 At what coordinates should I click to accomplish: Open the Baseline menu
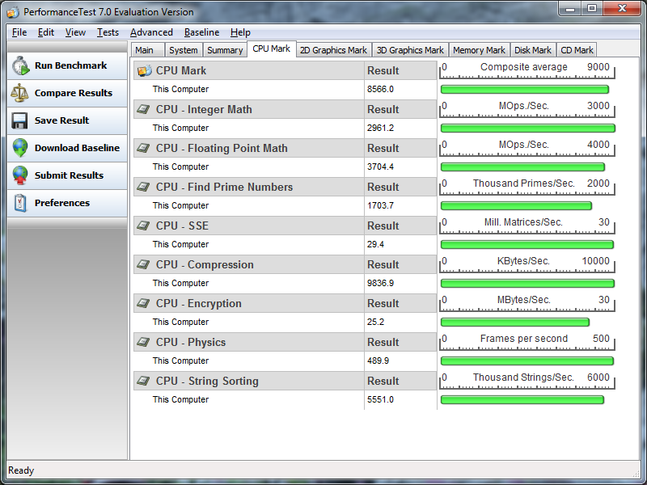coord(201,32)
